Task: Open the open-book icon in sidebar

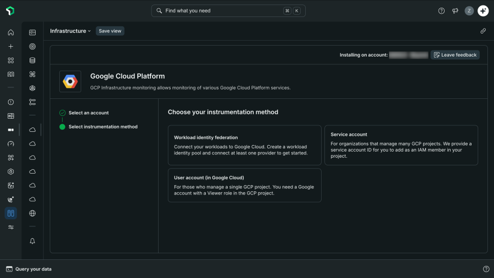Action: pyautogui.click(x=11, y=74)
